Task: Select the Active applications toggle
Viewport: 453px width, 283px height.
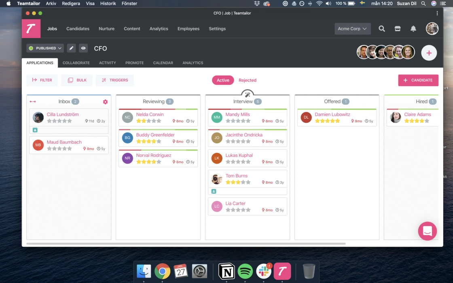Action: 223,80
